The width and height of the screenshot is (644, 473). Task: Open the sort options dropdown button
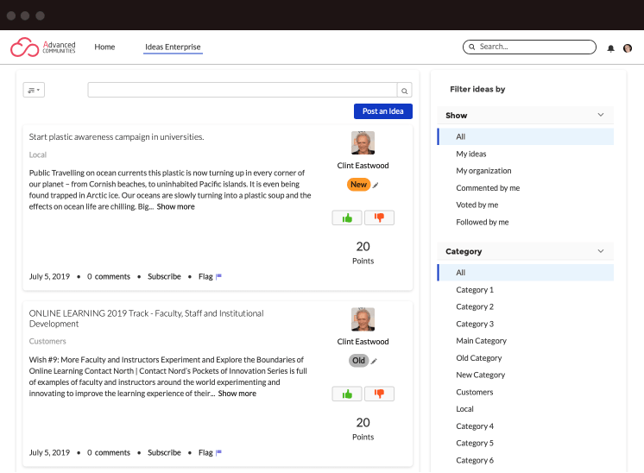(34, 90)
